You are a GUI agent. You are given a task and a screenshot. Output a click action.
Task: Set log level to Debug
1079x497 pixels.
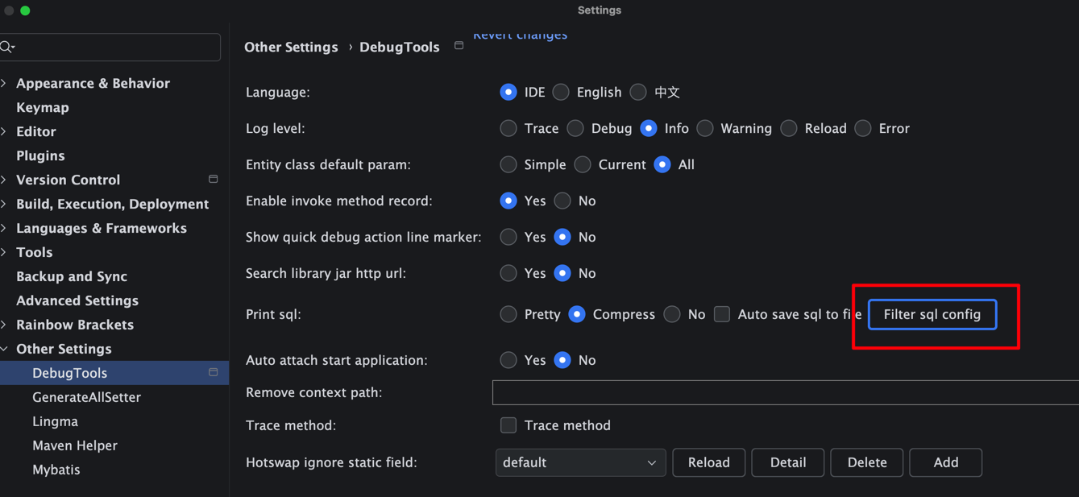(x=575, y=128)
